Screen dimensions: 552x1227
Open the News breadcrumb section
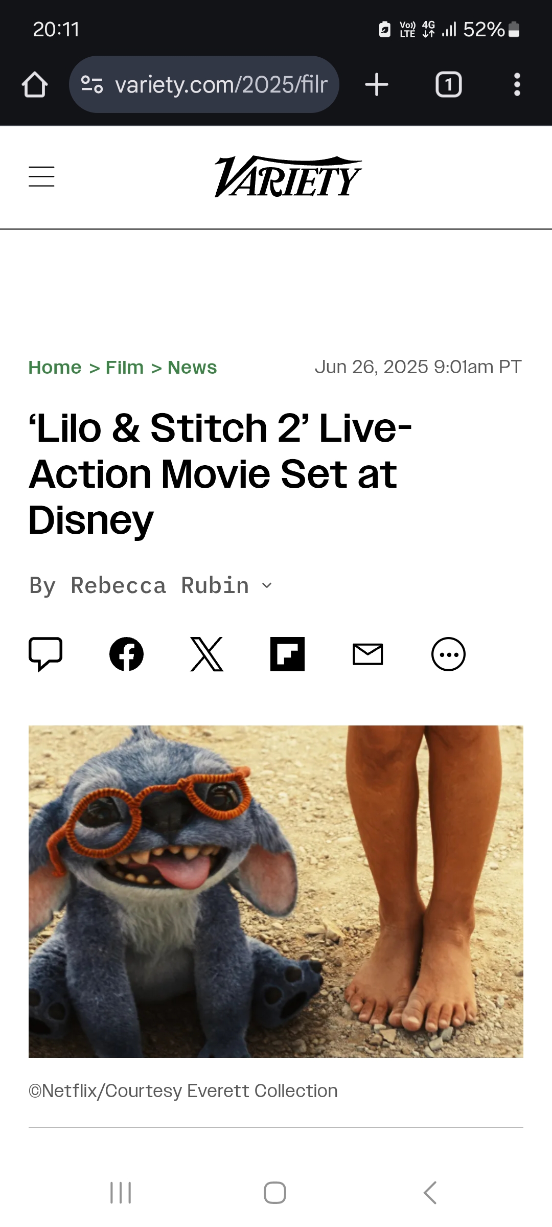pos(192,367)
